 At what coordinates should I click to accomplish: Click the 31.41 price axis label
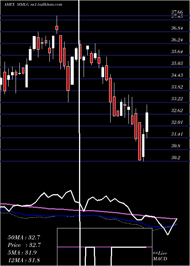[177, 134]
